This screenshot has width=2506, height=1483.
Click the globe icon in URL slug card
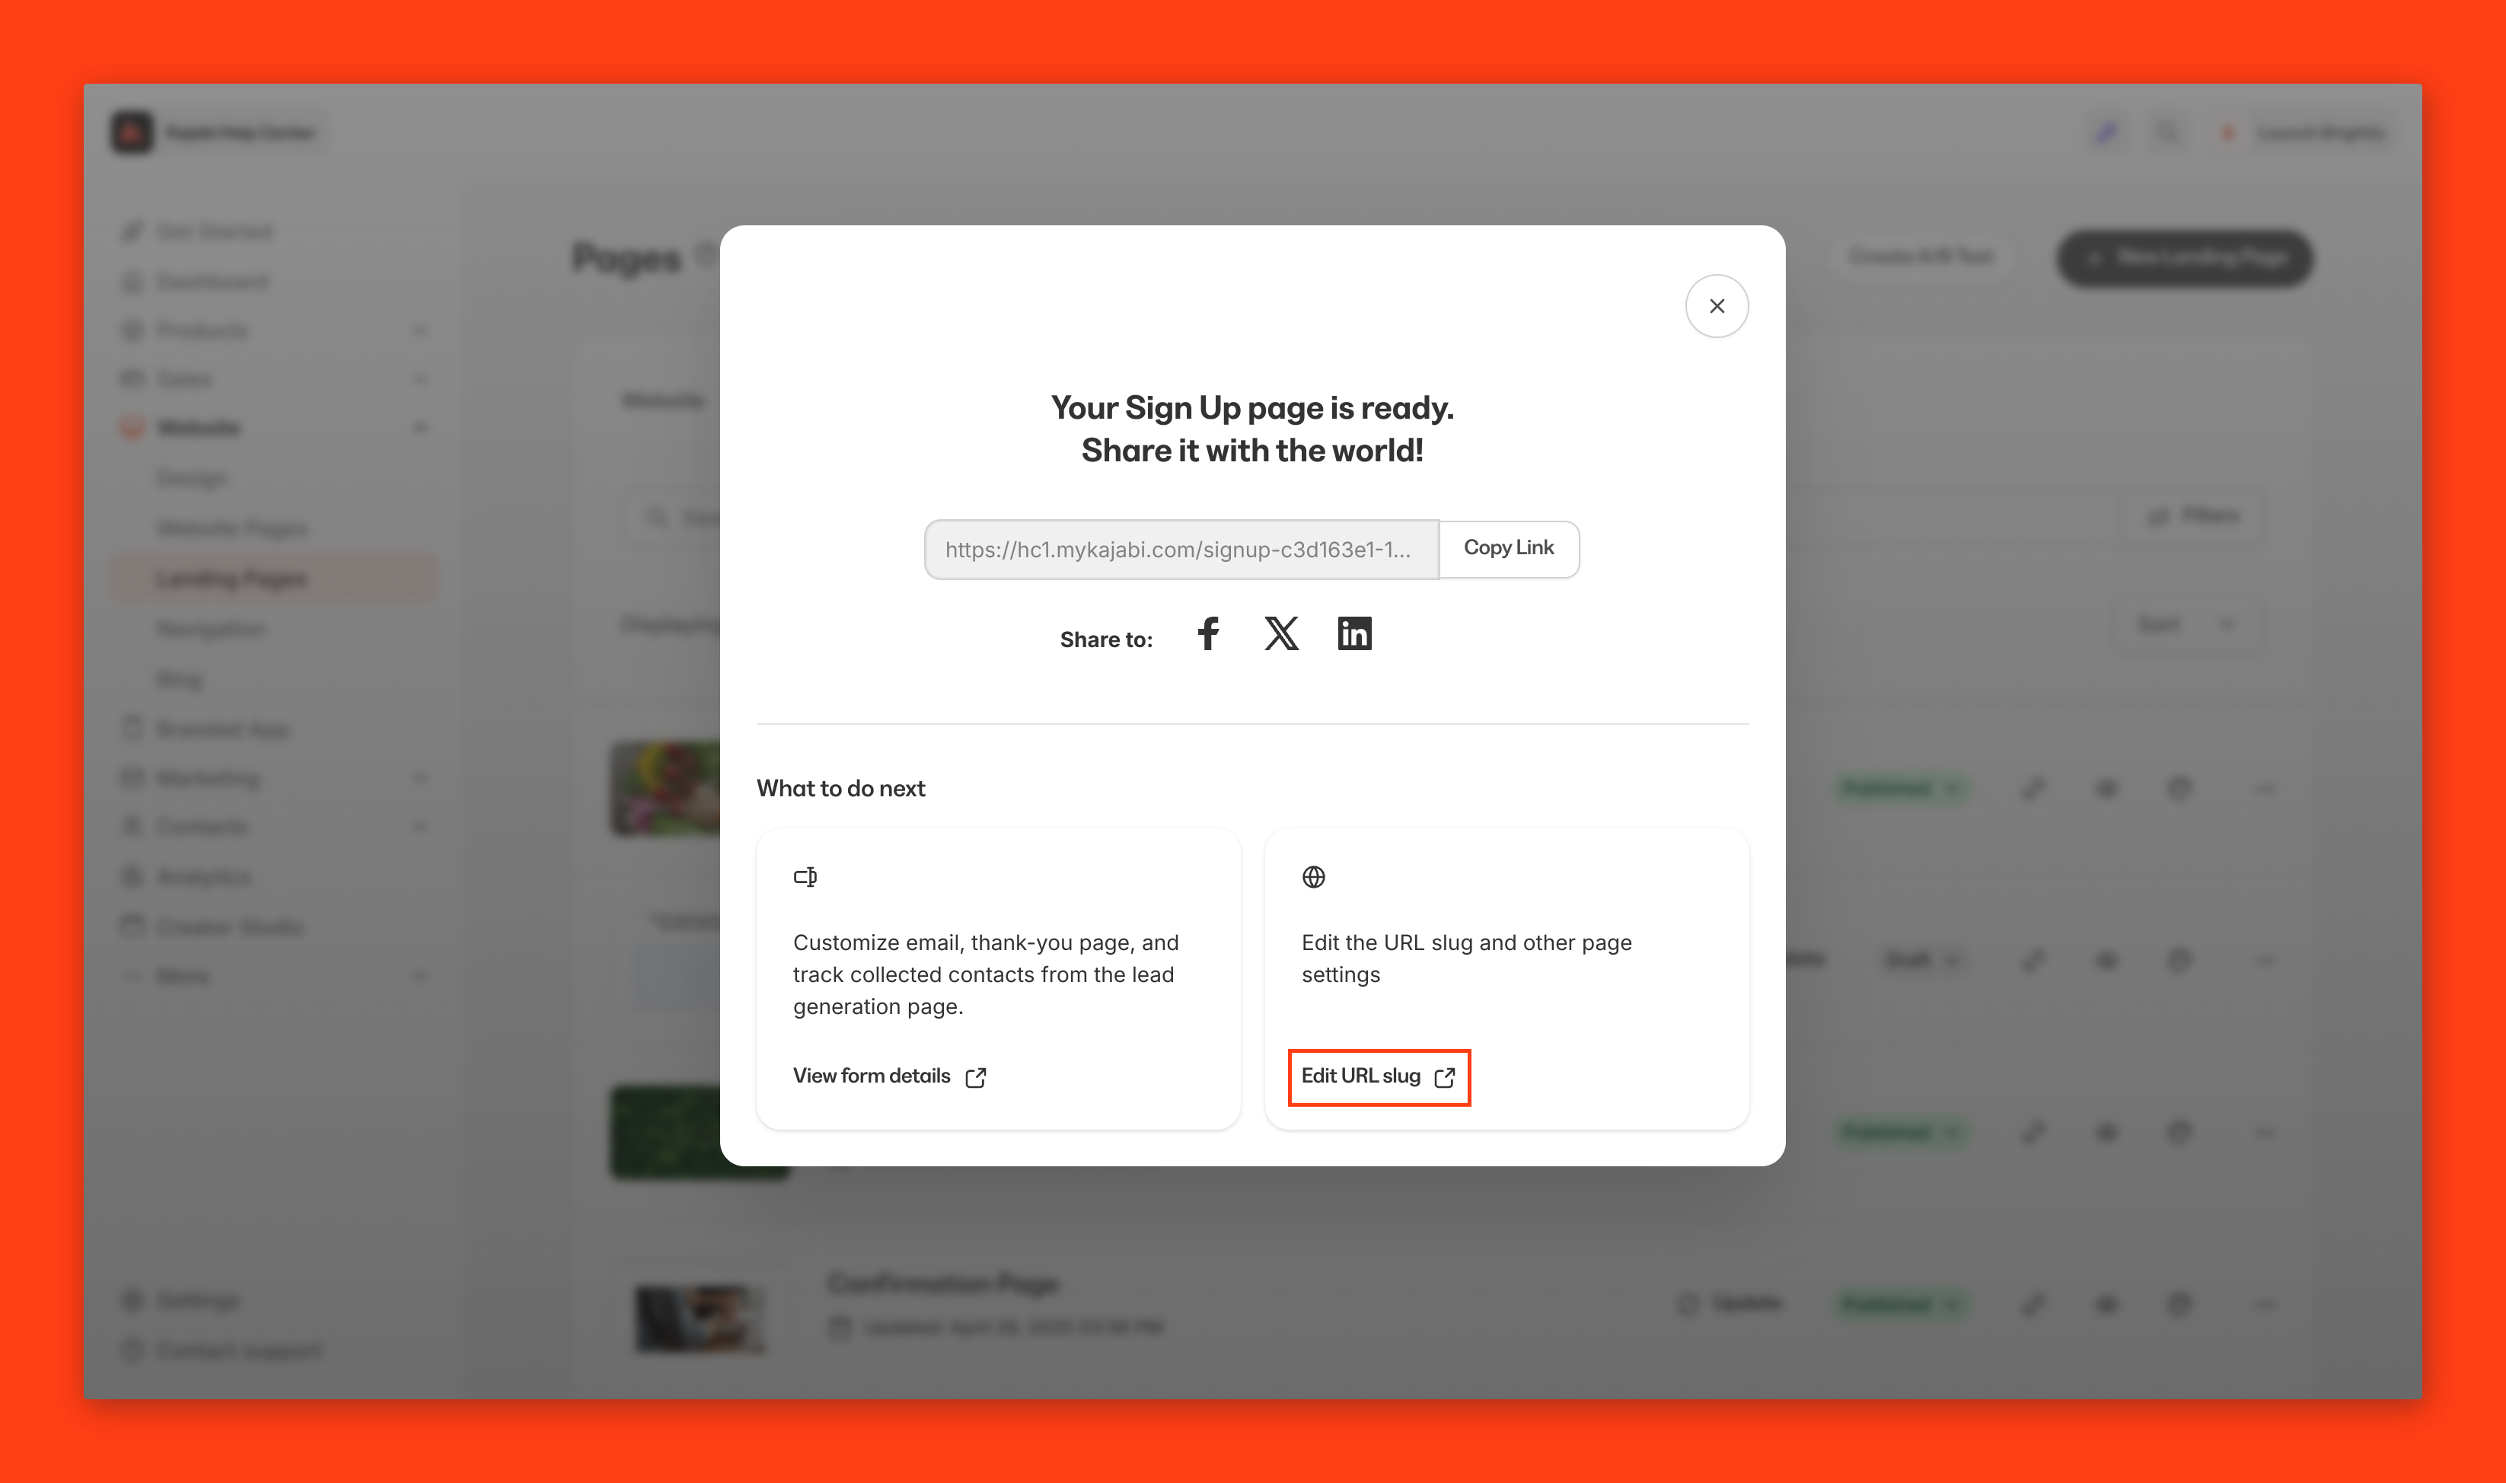[x=1313, y=876]
